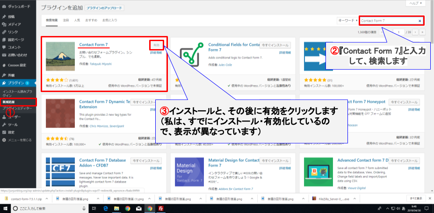Open options arrow for 無題の図形描画 (1).png download
Image resolution: width=434 pixels, height=213 pixels.
pos(150,199)
